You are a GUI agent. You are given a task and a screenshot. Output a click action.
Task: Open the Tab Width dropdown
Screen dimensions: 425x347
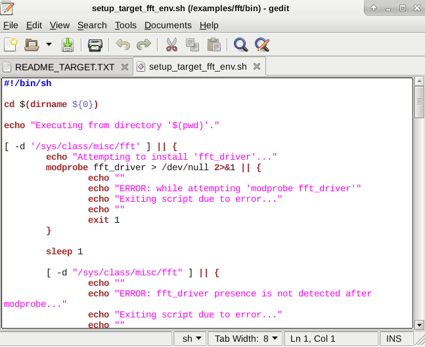246,338
